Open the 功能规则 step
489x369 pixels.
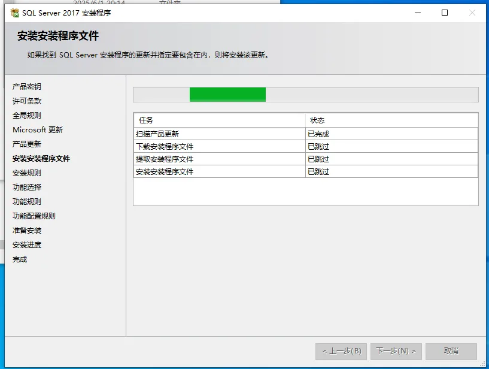[x=27, y=202]
